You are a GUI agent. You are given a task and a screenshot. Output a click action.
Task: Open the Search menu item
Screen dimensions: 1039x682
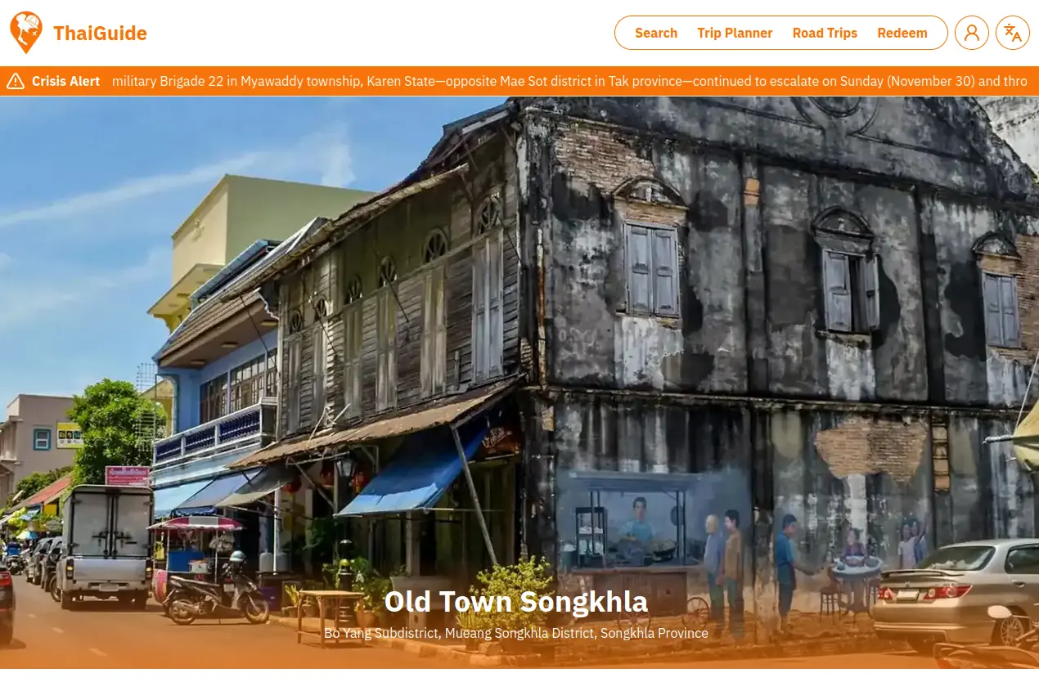click(655, 33)
